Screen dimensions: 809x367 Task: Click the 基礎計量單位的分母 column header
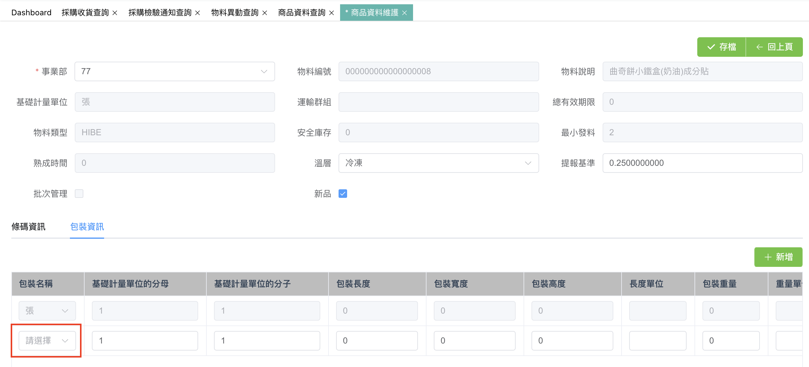click(145, 284)
